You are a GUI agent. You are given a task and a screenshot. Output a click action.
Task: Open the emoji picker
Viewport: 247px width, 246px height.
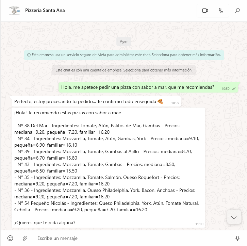[10, 238]
